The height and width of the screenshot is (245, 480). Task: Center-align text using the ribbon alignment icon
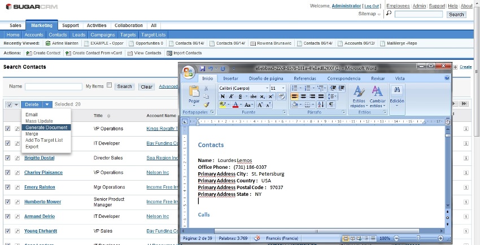[303, 97]
